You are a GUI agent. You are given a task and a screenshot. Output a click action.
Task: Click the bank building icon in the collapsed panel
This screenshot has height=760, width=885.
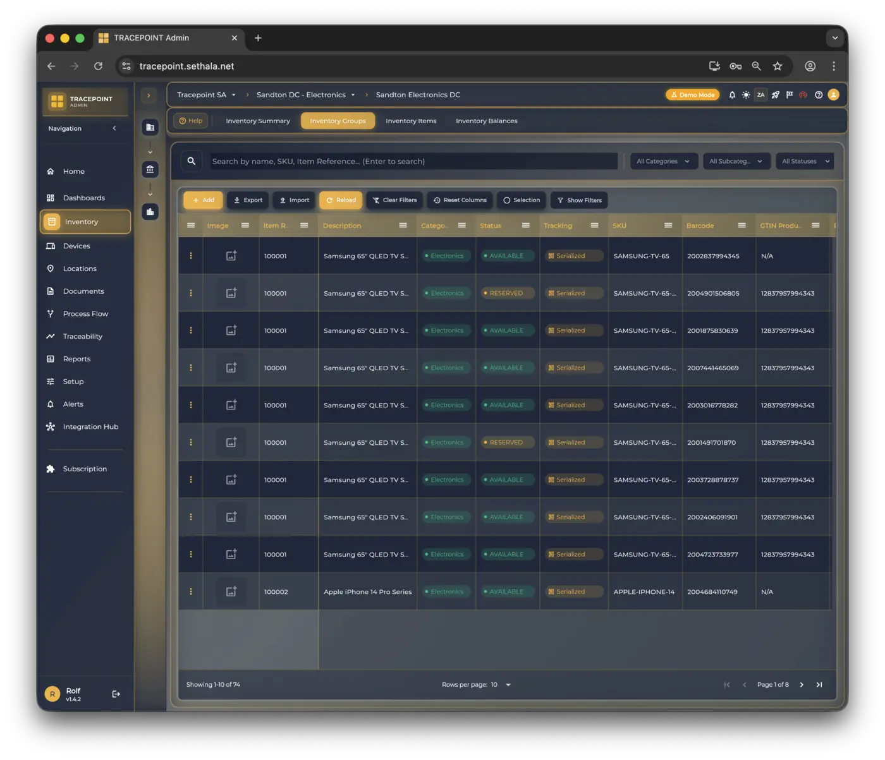pyautogui.click(x=150, y=169)
